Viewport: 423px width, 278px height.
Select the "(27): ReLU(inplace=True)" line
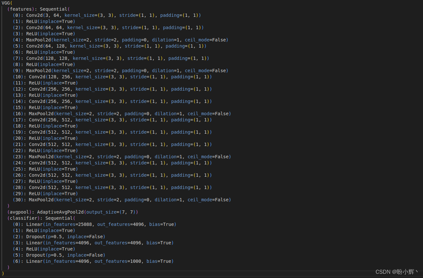(45, 181)
